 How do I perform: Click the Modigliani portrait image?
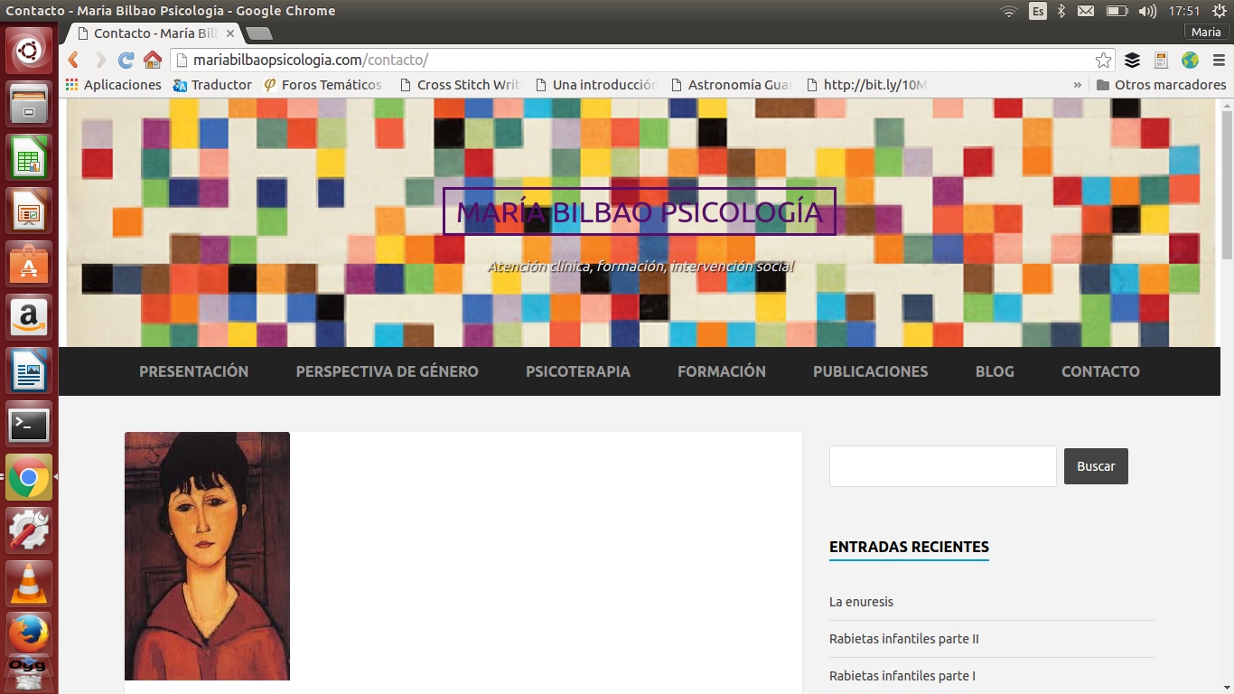(x=207, y=556)
